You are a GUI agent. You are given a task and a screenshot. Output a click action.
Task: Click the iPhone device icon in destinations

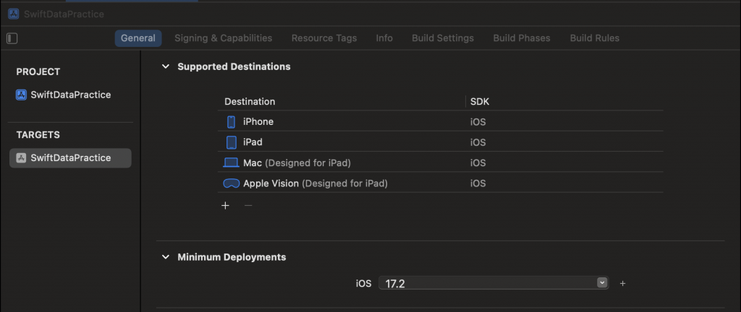tap(232, 122)
